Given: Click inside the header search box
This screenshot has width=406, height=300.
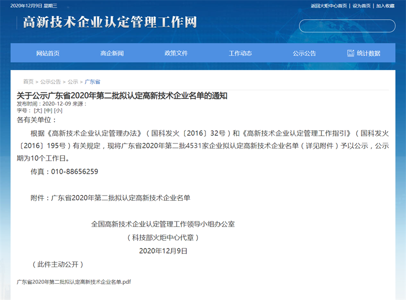Looking at the screenshot, I should point(347,26).
